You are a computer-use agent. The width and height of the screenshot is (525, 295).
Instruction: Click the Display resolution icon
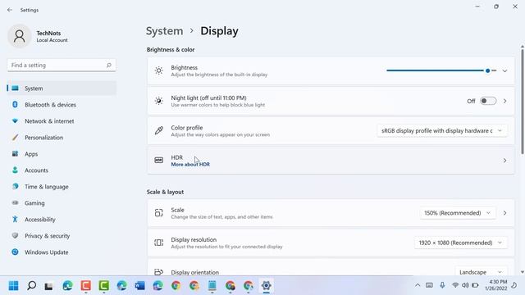(x=159, y=243)
